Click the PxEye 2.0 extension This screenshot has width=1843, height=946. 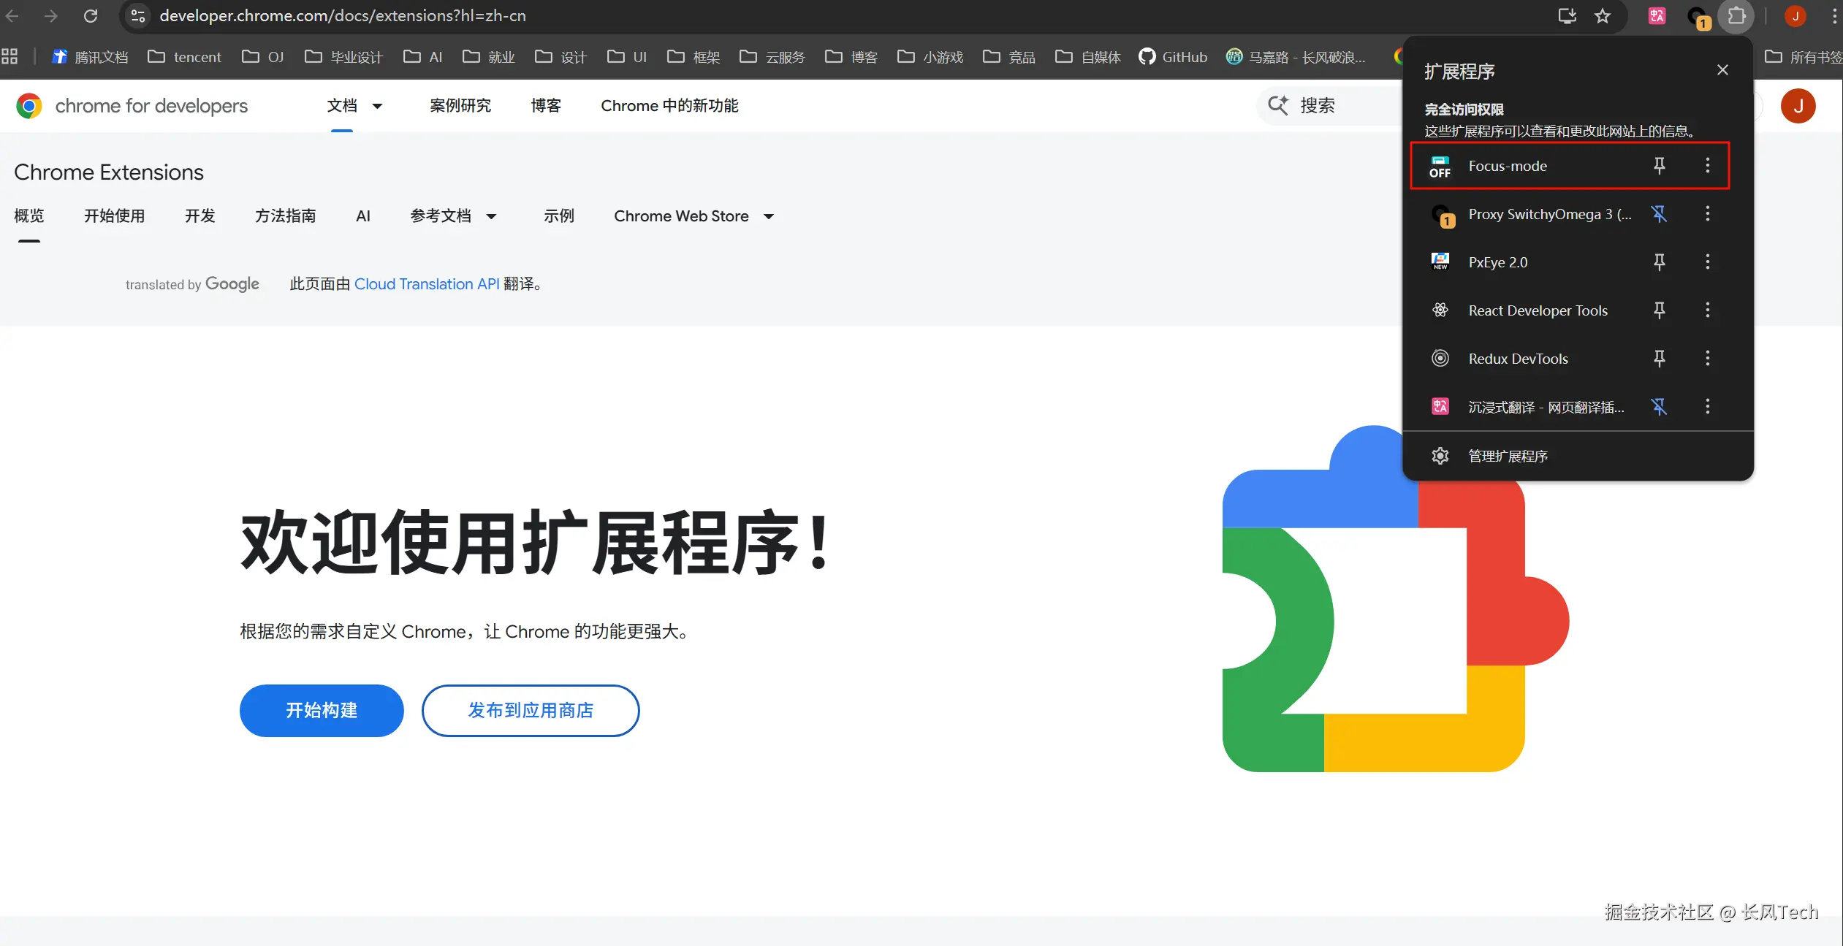click(1497, 262)
